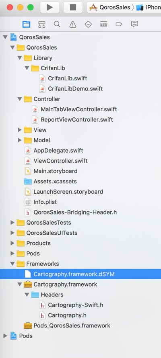161x358 pixels.
Task: Expand the QorosSalesTests folder
Action: (x=12, y=223)
